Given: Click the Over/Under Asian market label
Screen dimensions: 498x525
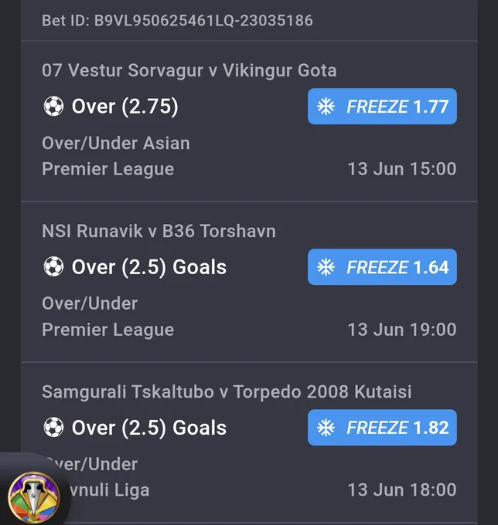Looking at the screenshot, I should (x=116, y=144).
